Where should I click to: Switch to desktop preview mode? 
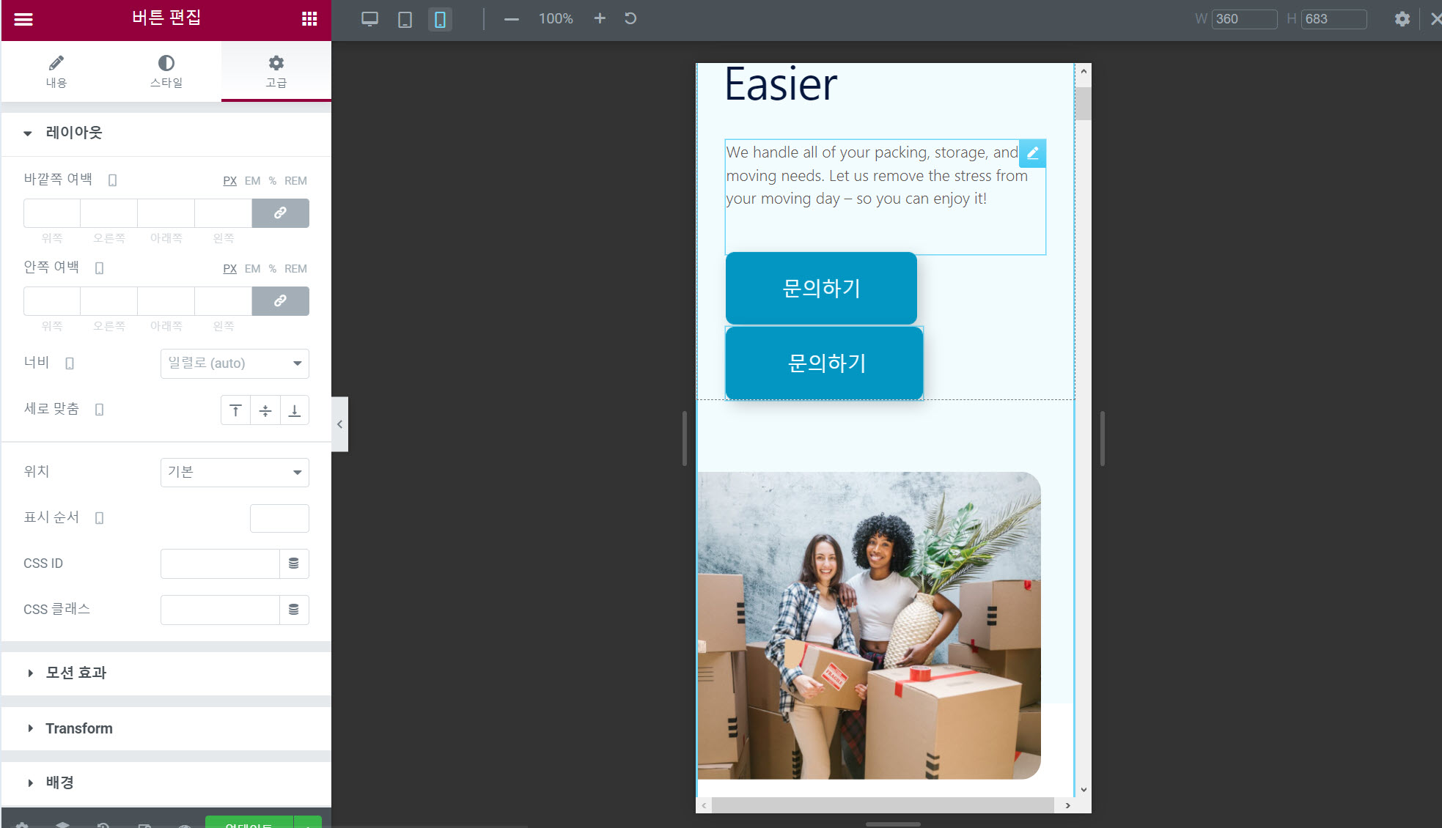[369, 19]
